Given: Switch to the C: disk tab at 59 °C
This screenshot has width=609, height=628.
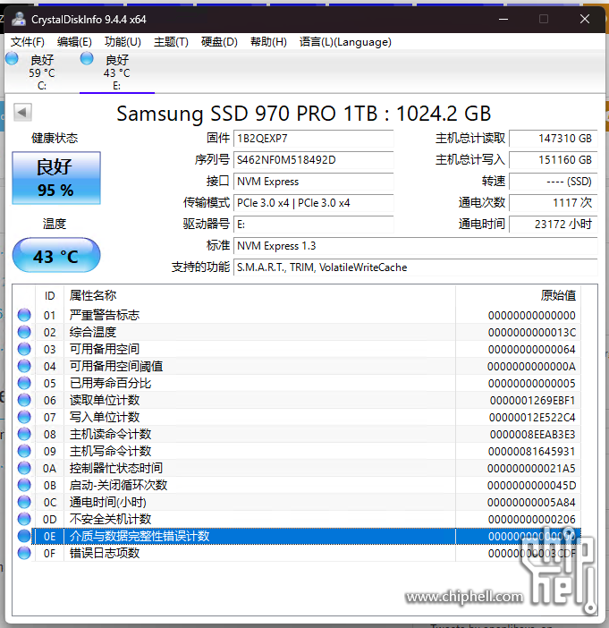Looking at the screenshot, I should tap(42, 72).
